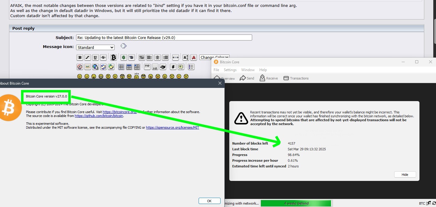This screenshot has width=436, height=207.
Task: Click OK in About Bitcoin Core dialog
Action: click(x=209, y=201)
